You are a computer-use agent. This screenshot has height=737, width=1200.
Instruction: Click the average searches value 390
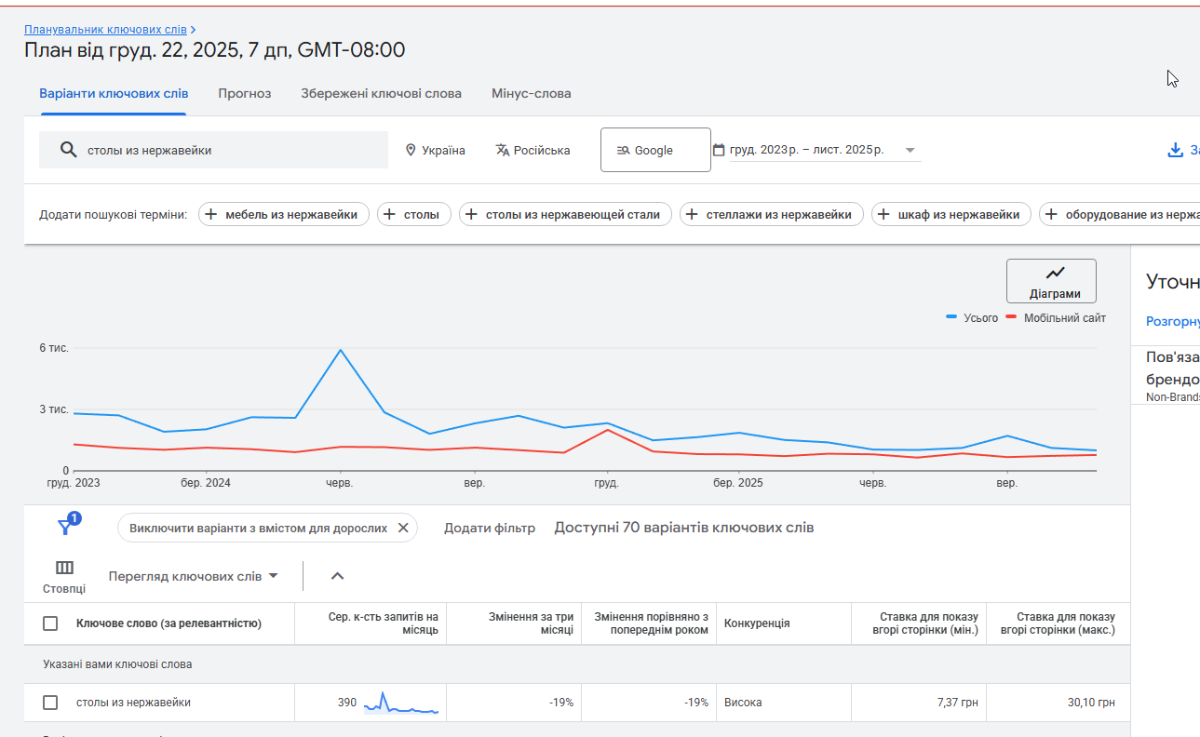click(347, 703)
